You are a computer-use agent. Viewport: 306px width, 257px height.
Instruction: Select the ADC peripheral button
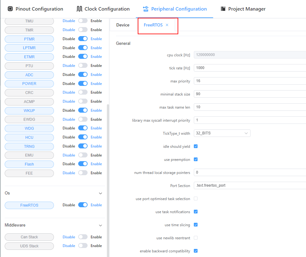click(29, 75)
